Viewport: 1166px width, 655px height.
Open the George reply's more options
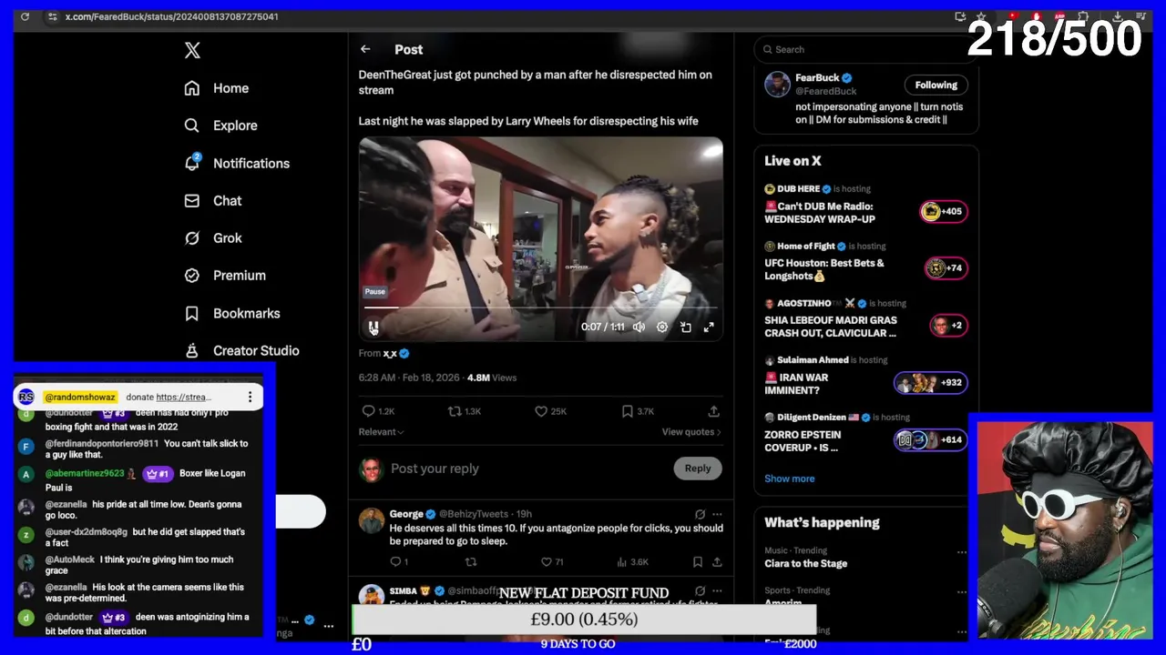pos(717,514)
